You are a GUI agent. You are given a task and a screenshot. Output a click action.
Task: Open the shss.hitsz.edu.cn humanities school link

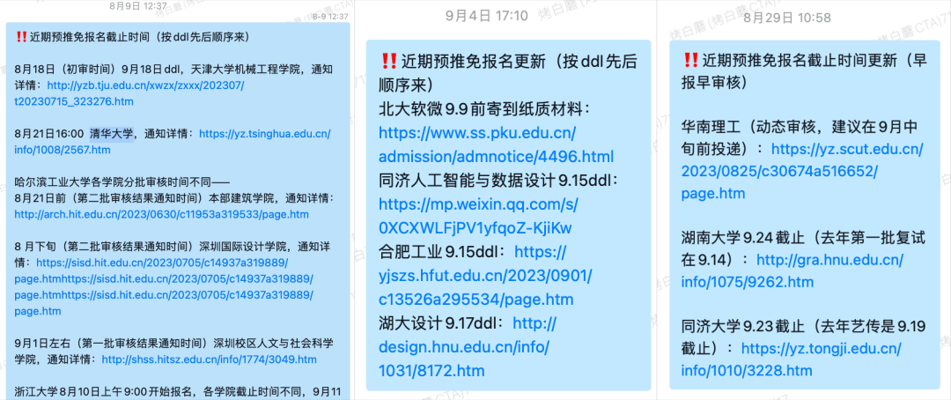(209, 359)
